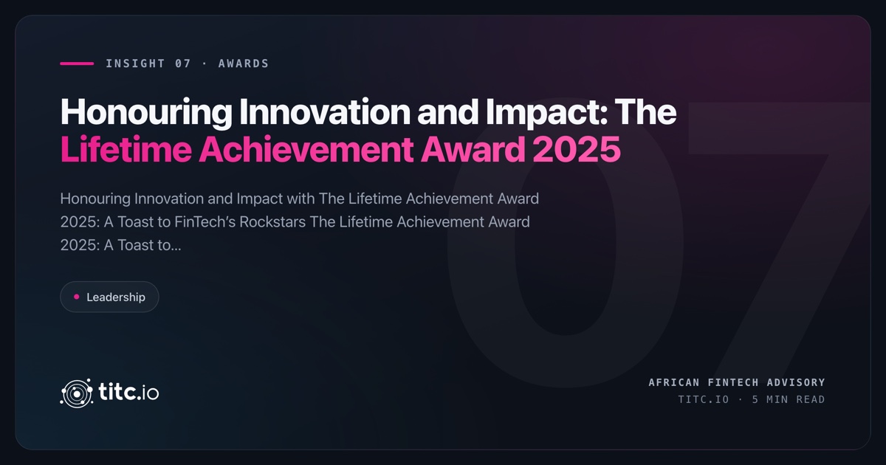The image size is (886, 465).
Task: Click the titc.io orbit logo icon
Action: [75, 393]
